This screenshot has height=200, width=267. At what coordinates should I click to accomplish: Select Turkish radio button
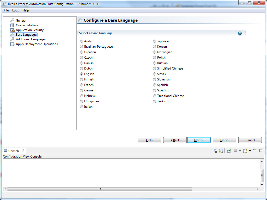pos(154,101)
